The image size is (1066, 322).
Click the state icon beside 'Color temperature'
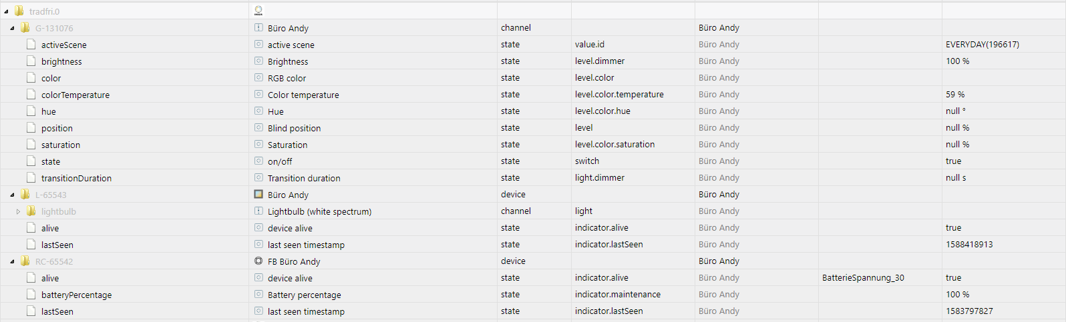click(258, 94)
